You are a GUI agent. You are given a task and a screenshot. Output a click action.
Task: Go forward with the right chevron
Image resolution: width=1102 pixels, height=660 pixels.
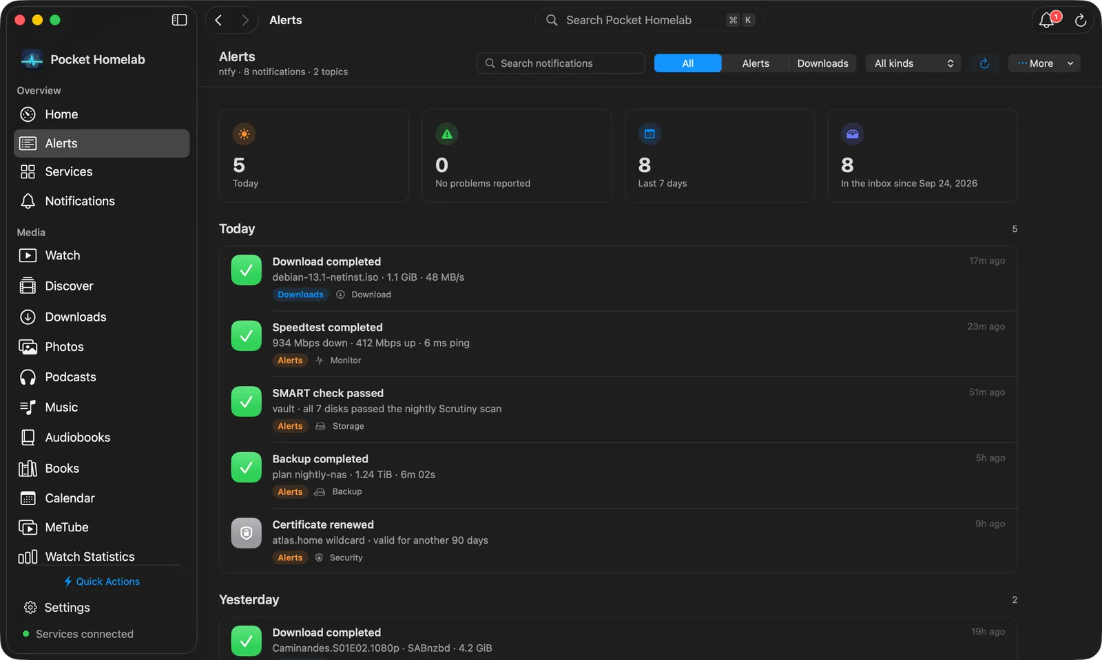[245, 20]
